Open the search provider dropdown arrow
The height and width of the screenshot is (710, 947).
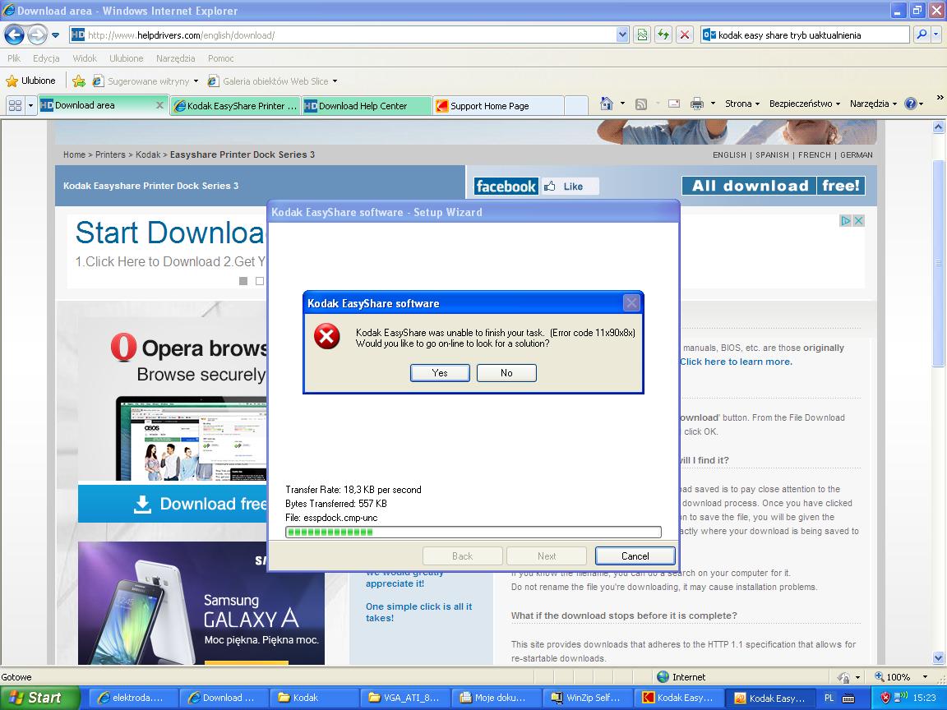pos(935,35)
